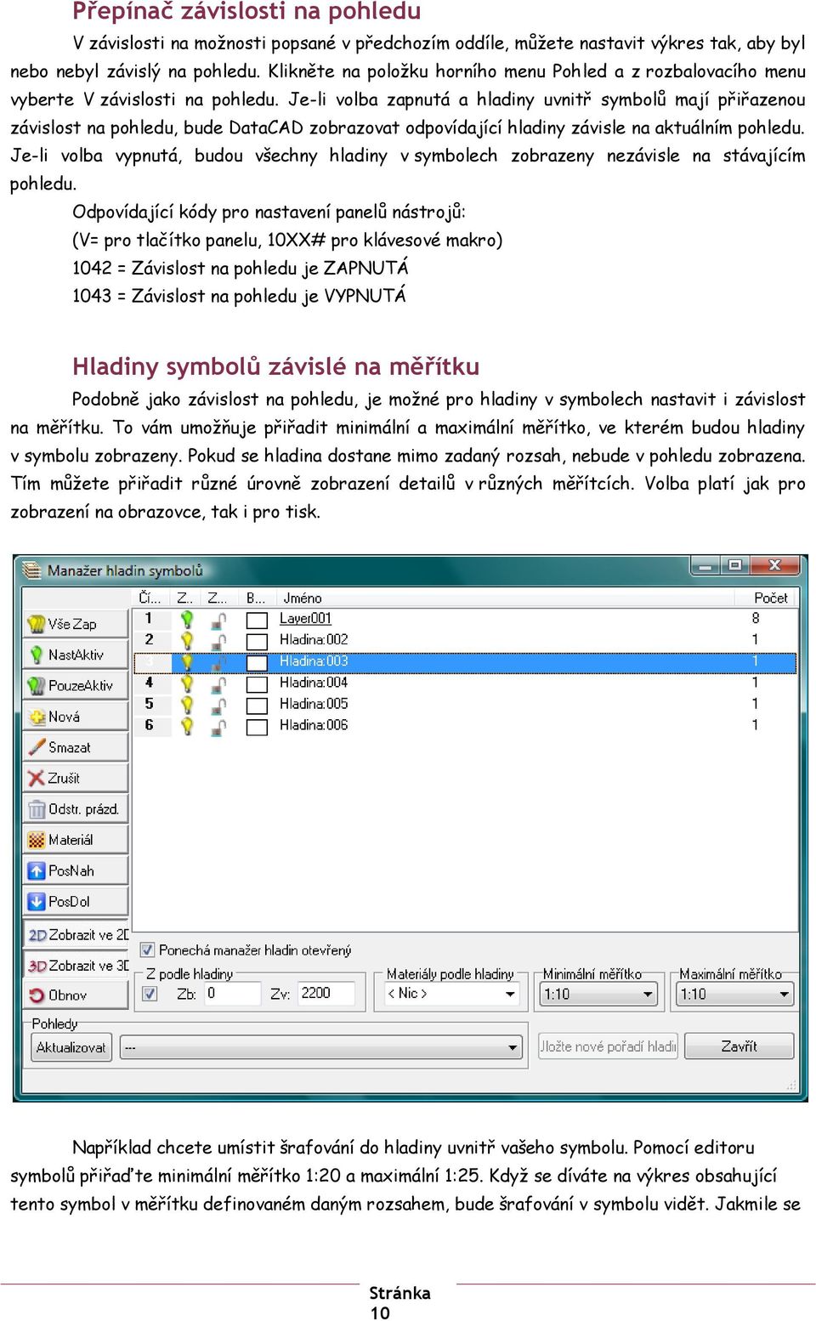Toggle the light bulb for Layer001

(187, 619)
